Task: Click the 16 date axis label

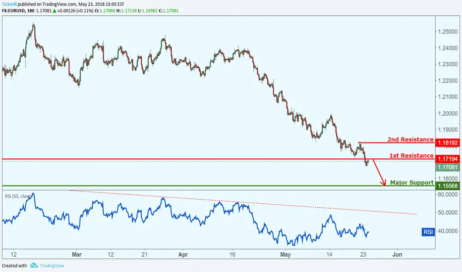Action: click(232, 254)
